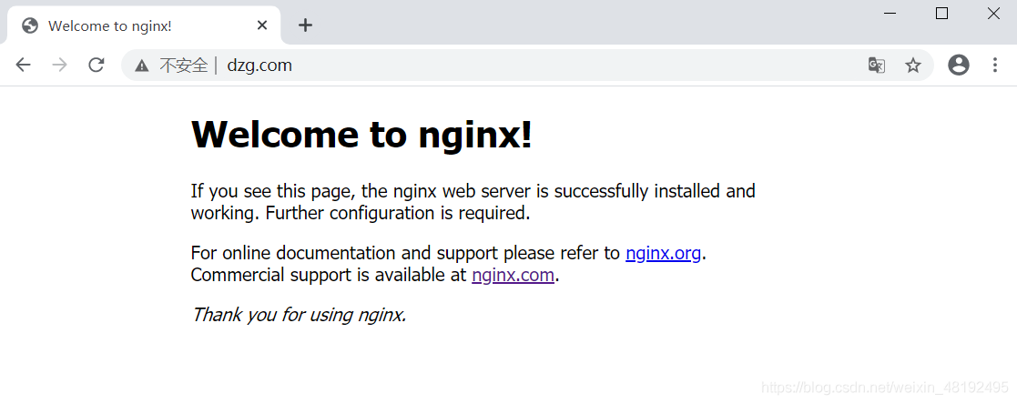Minimize the browser window
1017x404 pixels.
pos(891,13)
